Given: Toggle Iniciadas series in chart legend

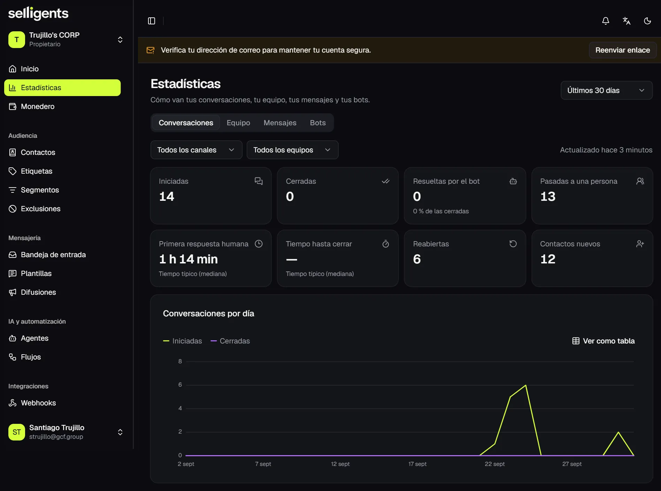Looking at the screenshot, I should [183, 341].
